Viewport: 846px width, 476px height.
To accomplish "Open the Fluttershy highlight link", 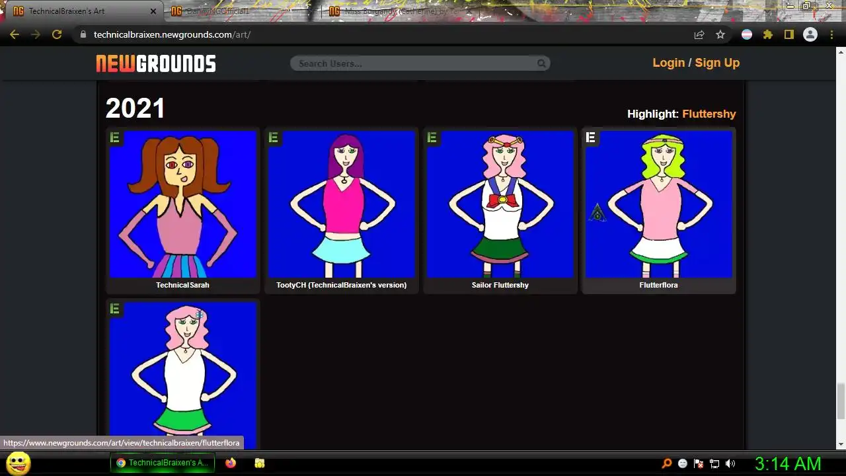I will click(709, 114).
